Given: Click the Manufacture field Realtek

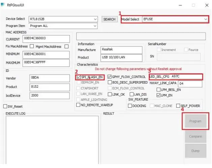Looking at the screenshot, I should tap(122, 50).
